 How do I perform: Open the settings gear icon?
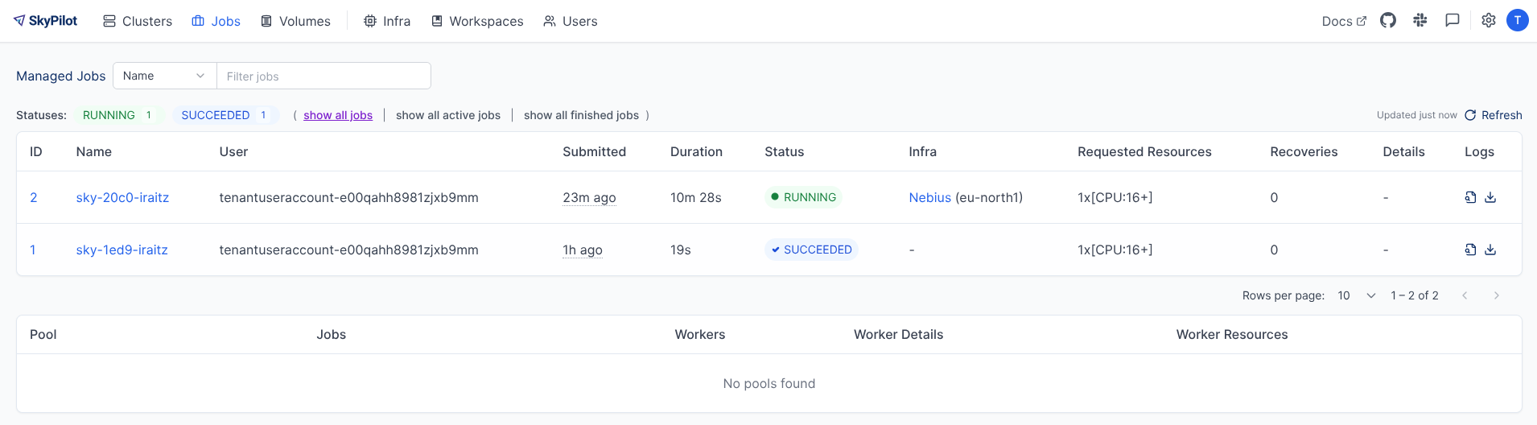tap(1489, 21)
